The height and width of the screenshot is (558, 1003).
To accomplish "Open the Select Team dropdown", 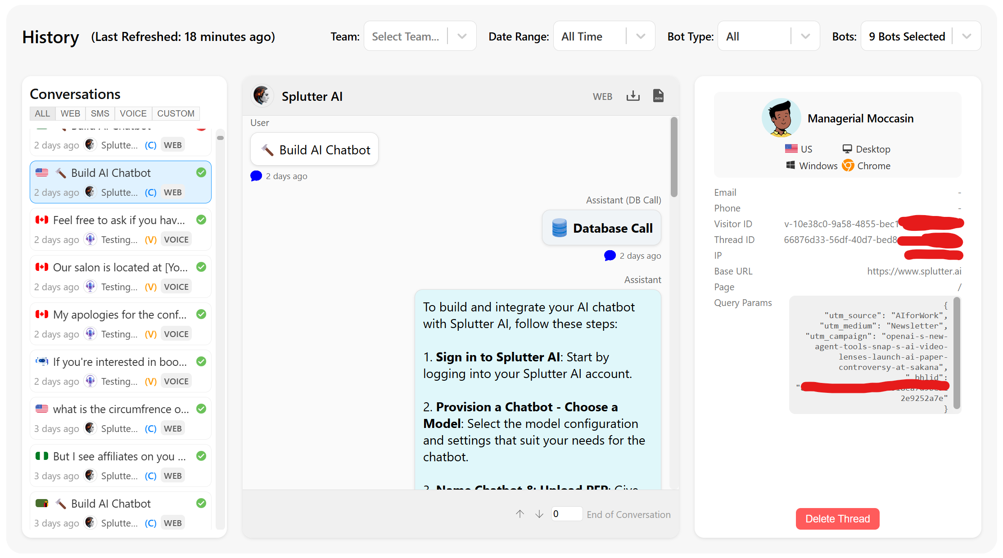I will click(420, 36).
